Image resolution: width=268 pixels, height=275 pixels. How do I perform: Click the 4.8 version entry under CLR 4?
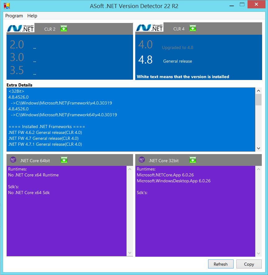[x=145, y=60]
